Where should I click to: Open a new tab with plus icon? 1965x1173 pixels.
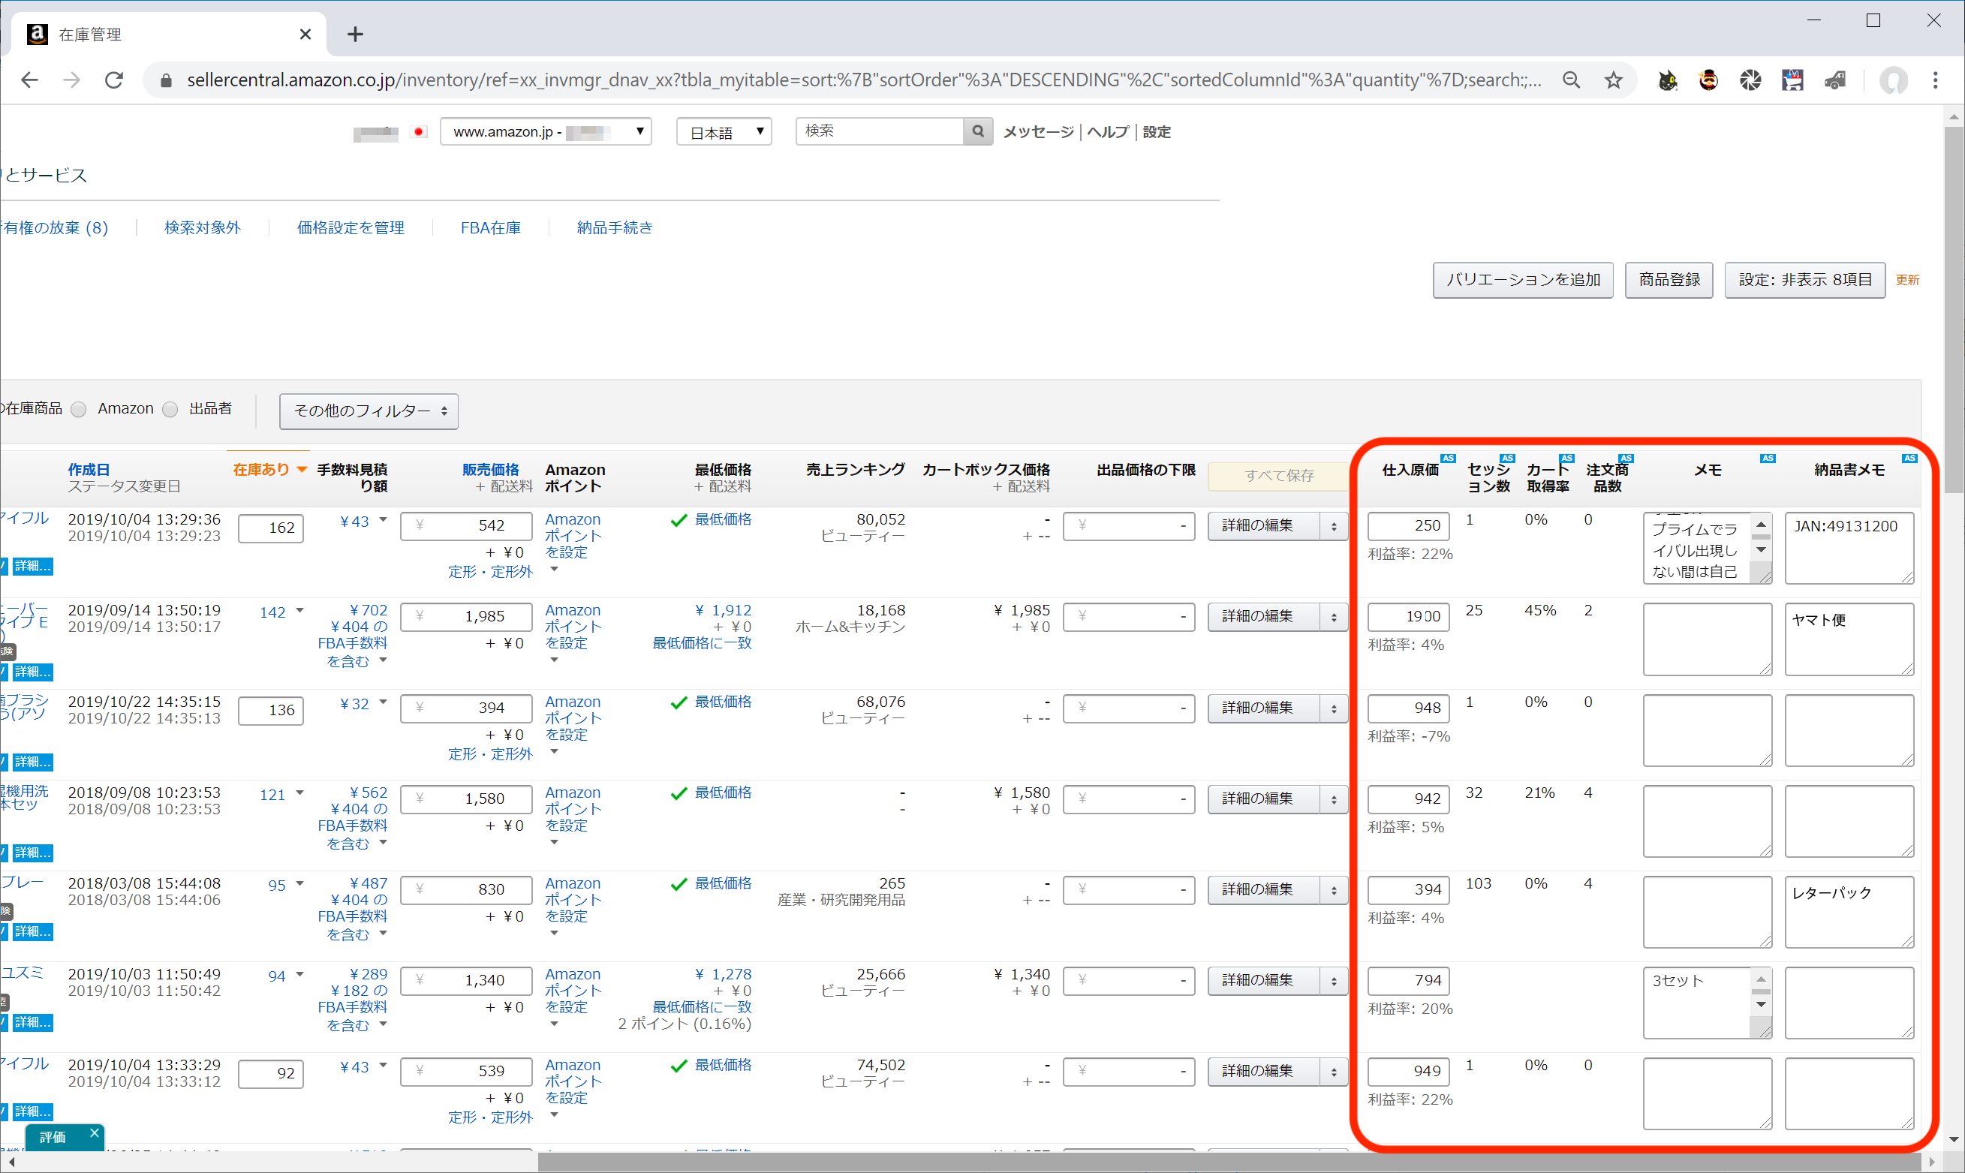[x=355, y=34]
